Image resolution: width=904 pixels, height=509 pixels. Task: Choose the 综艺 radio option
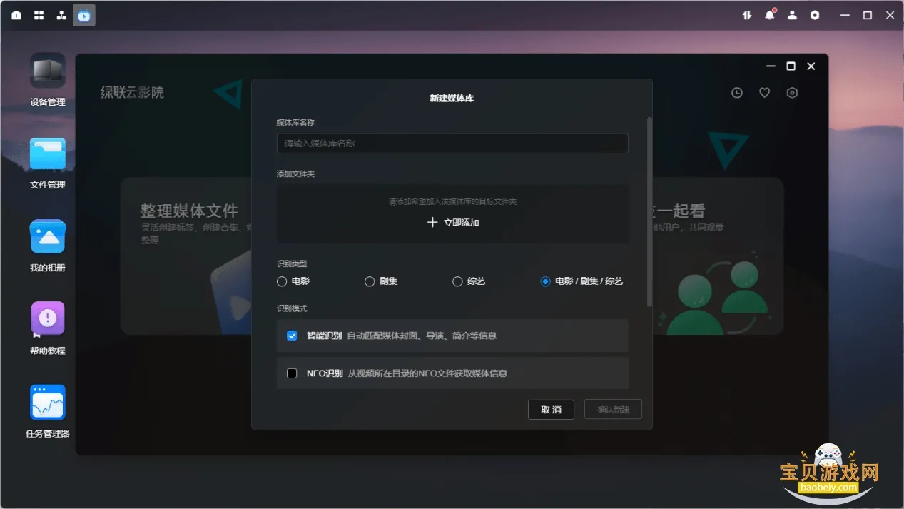[458, 281]
